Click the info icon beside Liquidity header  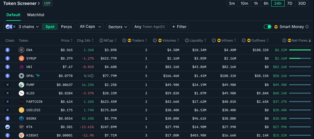(x=187, y=41)
